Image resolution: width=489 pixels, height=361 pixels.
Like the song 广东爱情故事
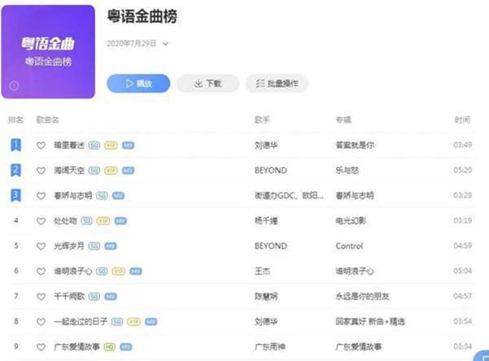point(41,347)
